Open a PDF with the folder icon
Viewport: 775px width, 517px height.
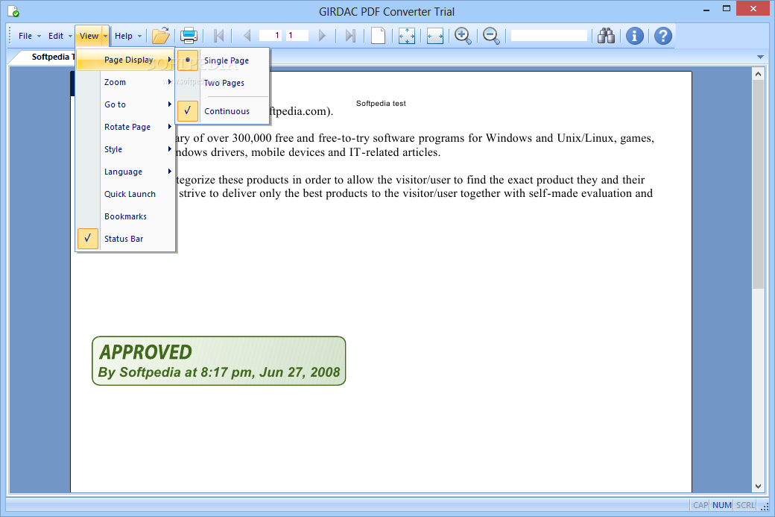[161, 36]
